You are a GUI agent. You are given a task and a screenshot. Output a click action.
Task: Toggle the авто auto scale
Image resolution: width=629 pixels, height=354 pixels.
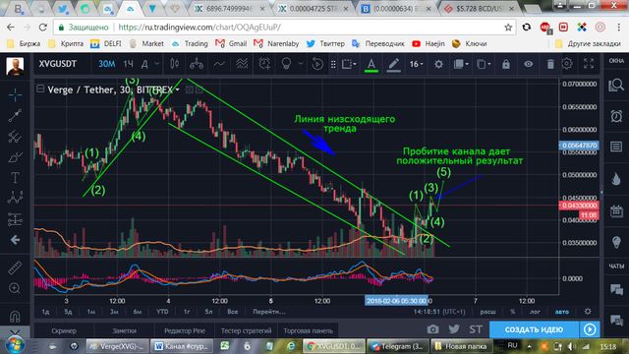point(561,312)
